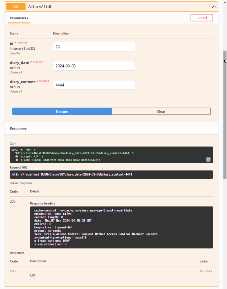Viewport: 227px width, 289px height.
Task: Copy the curl command to clipboard
Action: coord(208,159)
